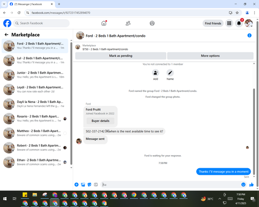The height and width of the screenshot is (207, 259).
Task: Click the Message sent bubble
Action: pyautogui.click(x=95, y=139)
